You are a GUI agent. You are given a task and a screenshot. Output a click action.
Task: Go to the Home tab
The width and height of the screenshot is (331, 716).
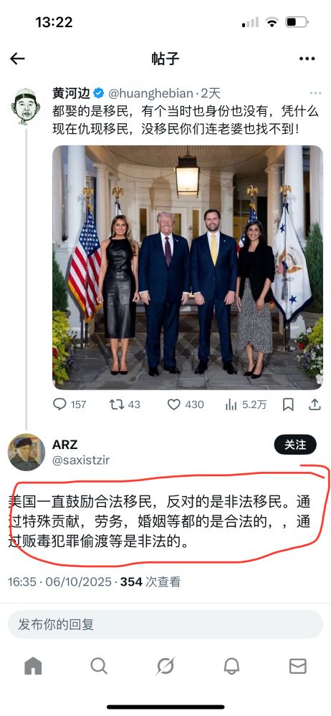[33, 666]
